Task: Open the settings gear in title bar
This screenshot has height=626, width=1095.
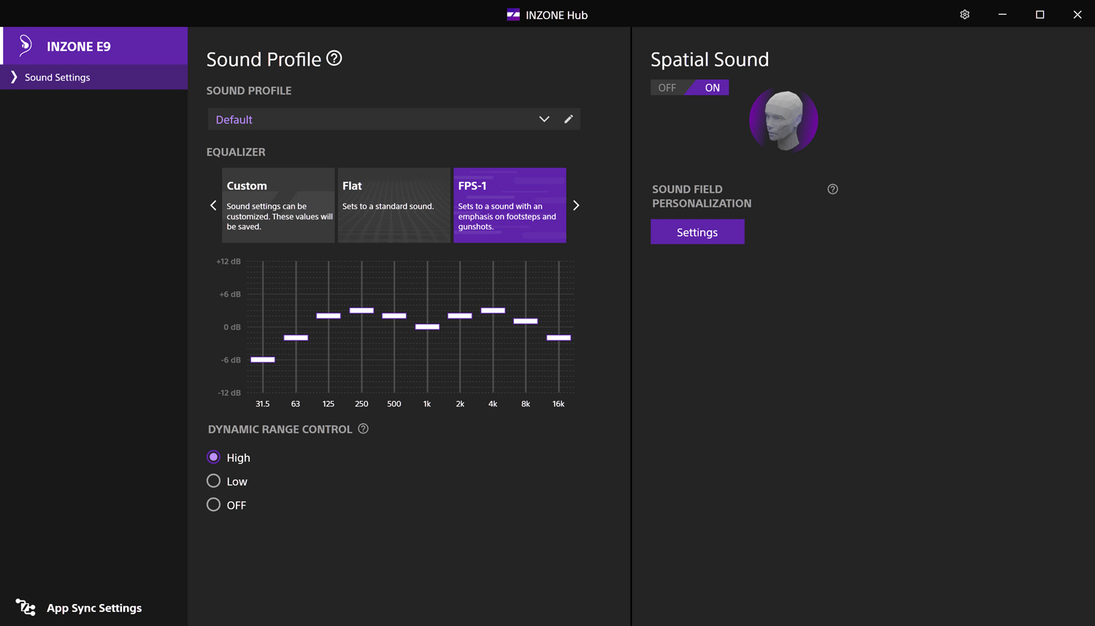Action: point(964,15)
